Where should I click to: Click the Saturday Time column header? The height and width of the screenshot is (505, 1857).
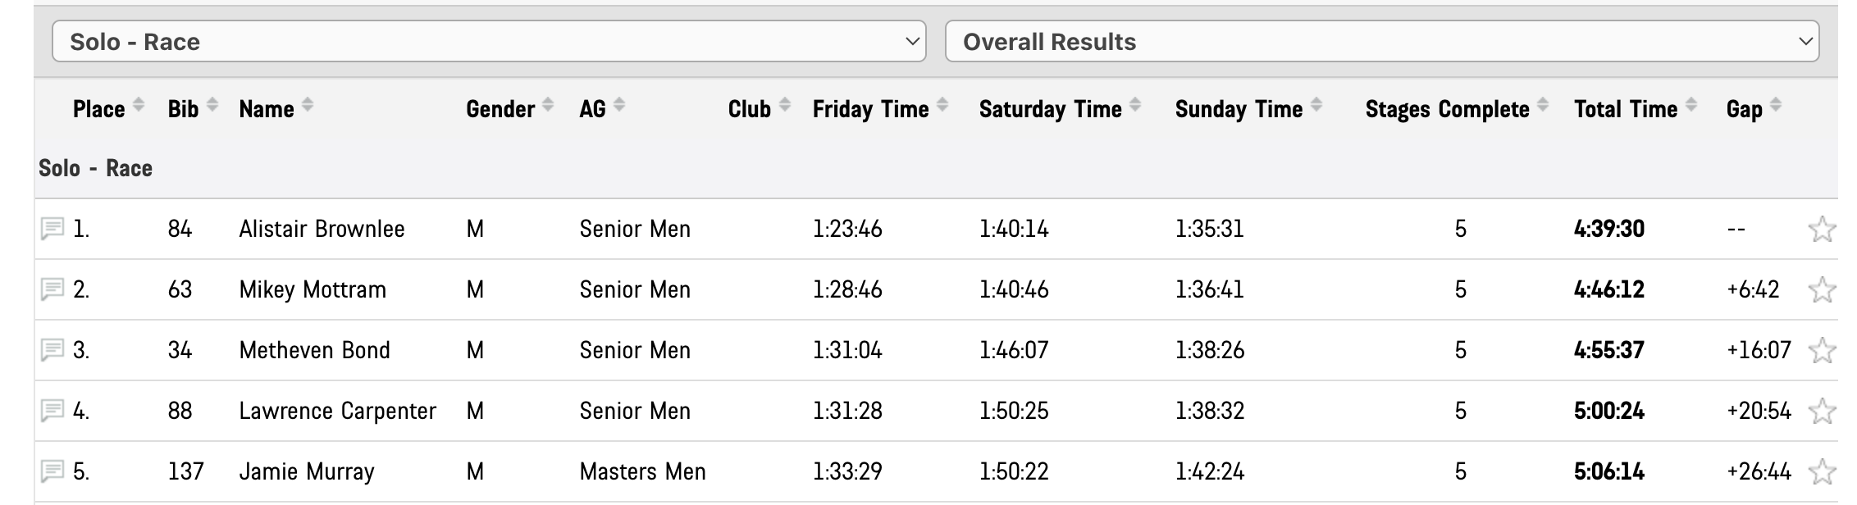click(1050, 109)
